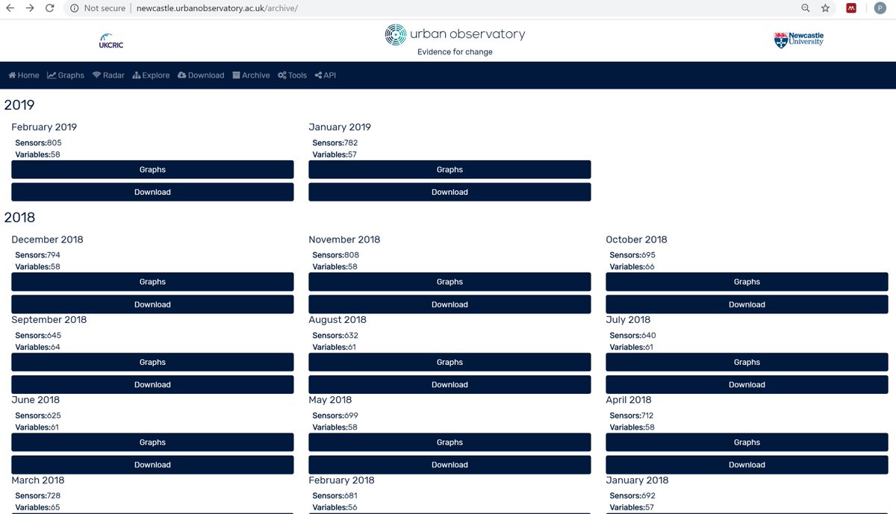Bookmark this page with the star icon
The height and width of the screenshot is (514, 896).
tap(825, 8)
